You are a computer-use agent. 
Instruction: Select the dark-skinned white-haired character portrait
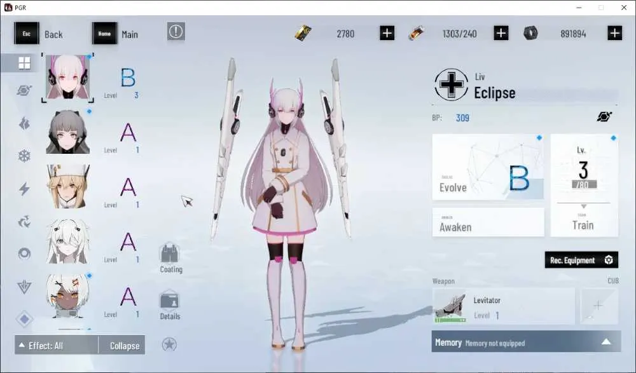[x=68, y=296]
